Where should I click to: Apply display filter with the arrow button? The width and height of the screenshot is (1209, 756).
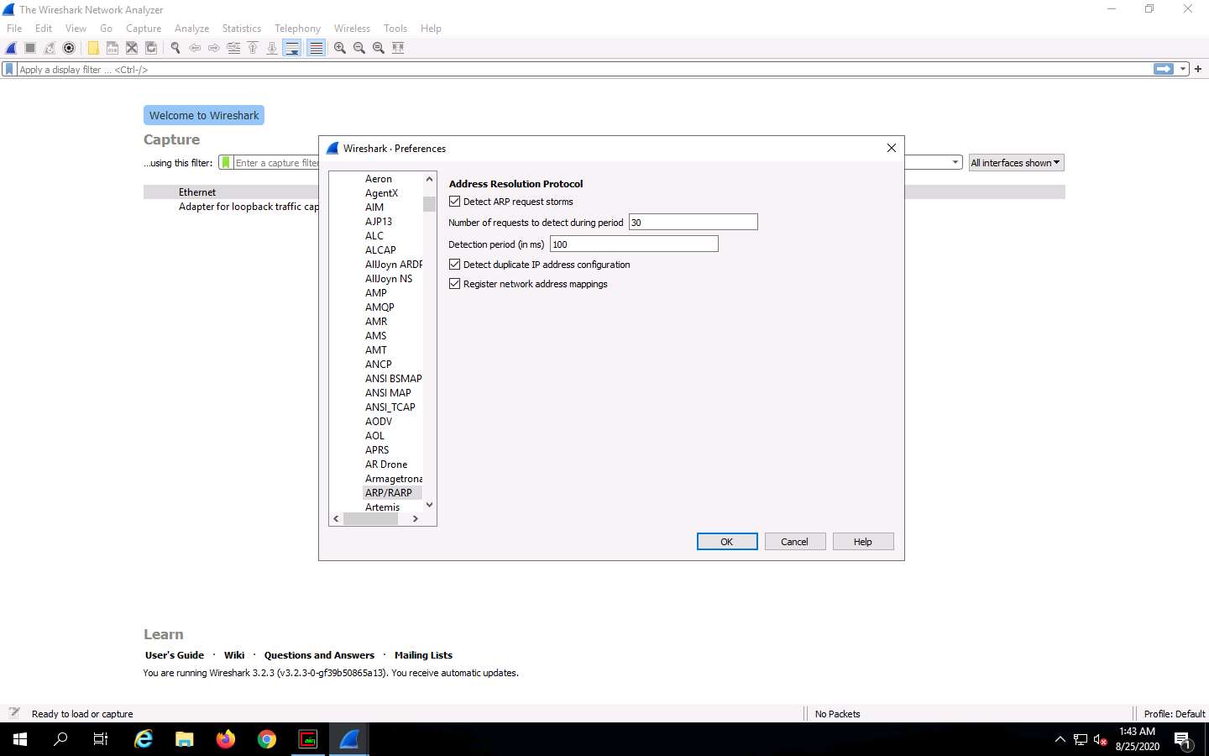[x=1164, y=69]
